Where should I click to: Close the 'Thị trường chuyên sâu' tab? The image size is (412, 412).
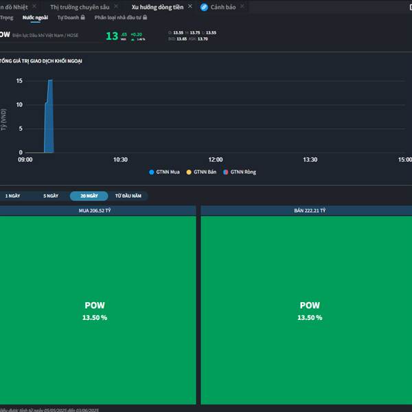tap(116, 6)
